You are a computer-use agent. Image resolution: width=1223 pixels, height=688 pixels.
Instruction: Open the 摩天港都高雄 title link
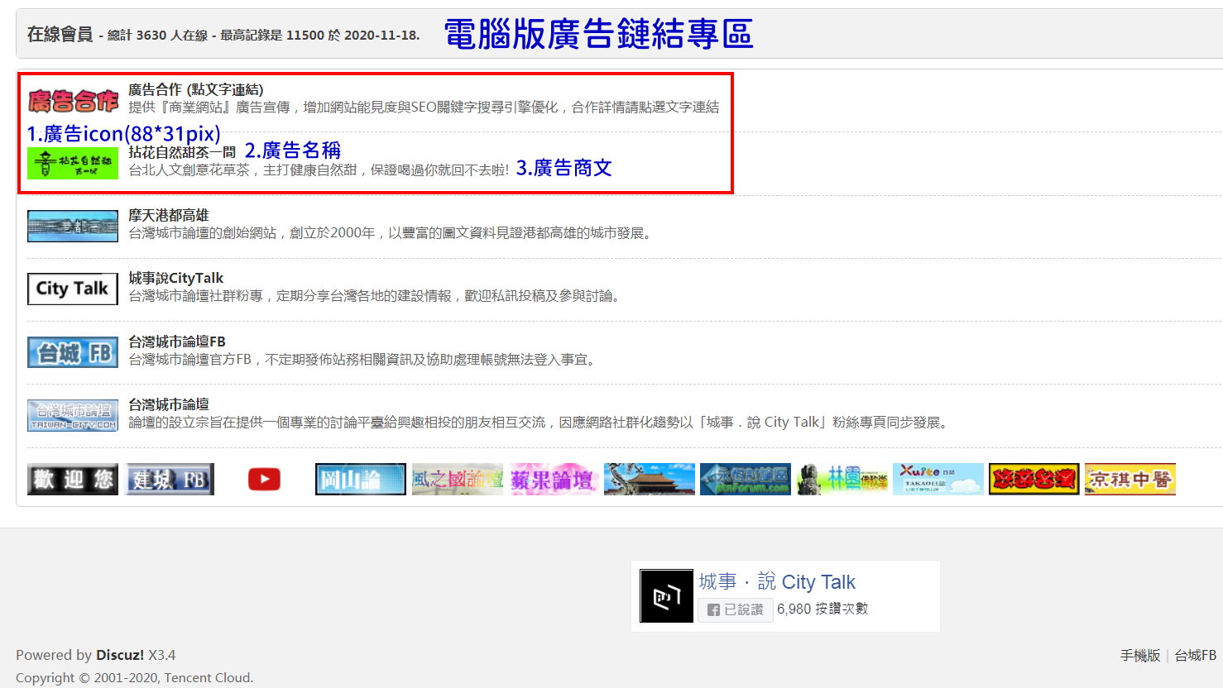point(169,215)
